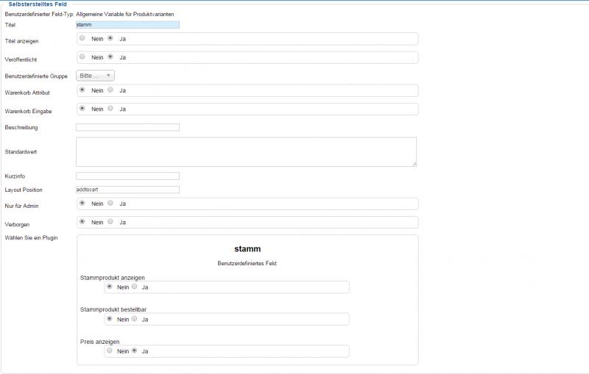Select Nein for Preis anzeigen
Viewport: 589px width, 374px height.
tap(110, 350)
